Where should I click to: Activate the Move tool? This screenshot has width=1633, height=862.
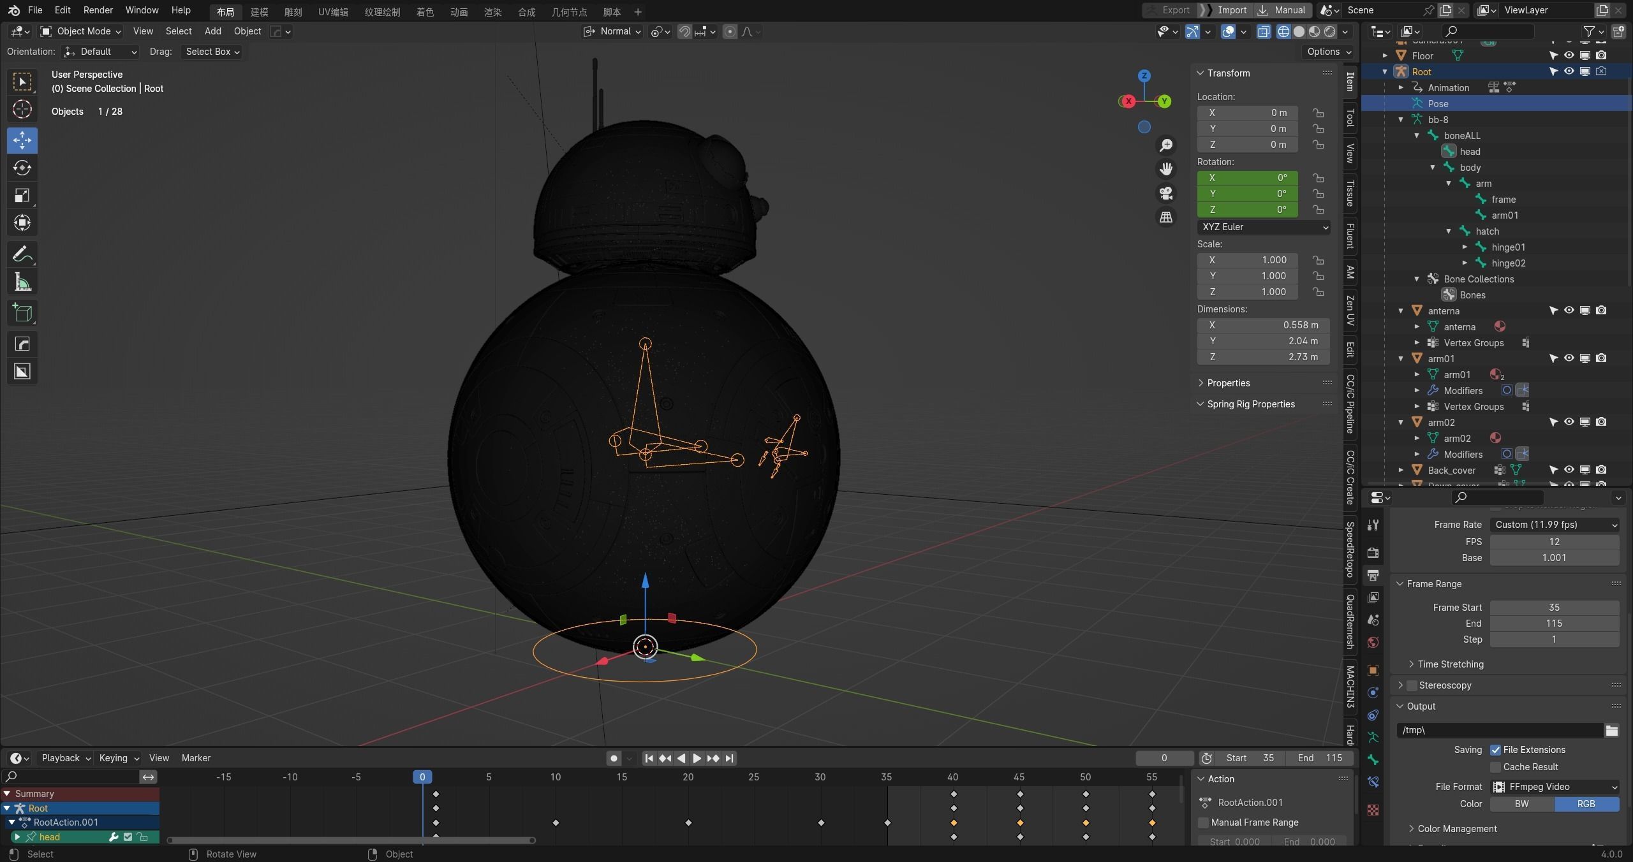(x=22, y=140)
